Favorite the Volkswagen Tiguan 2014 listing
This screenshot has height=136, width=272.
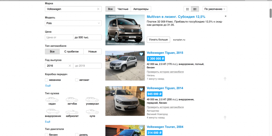141,90
